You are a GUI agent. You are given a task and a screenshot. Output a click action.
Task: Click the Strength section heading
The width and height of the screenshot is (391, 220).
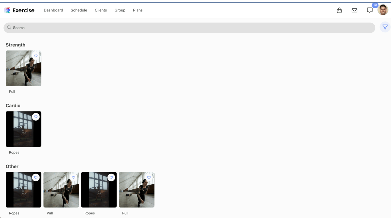tap(15, 45)
